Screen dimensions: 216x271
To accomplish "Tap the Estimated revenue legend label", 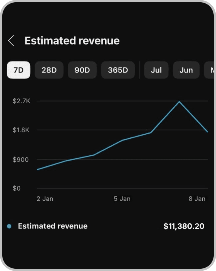I will click(x=53, y=226).
